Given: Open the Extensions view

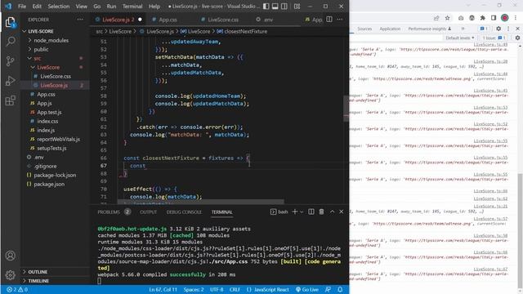Looking at the screenshot, I should tap(11, 100).
